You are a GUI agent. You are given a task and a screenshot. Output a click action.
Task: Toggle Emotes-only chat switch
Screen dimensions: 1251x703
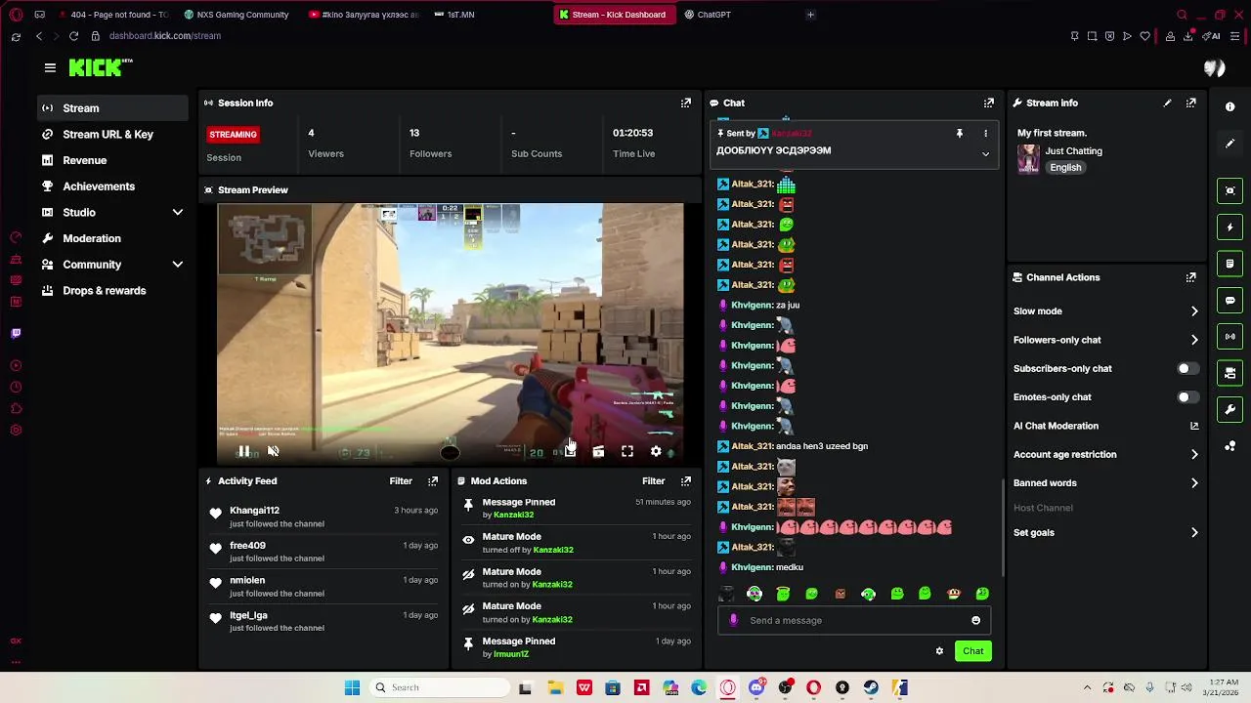click(1187, 397)
